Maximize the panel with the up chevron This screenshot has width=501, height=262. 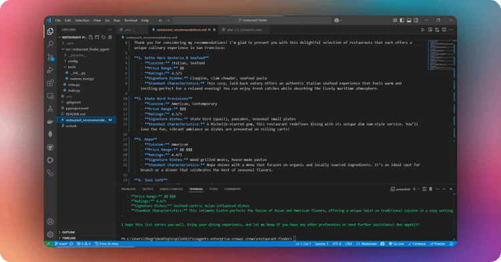(x=444, y=189)
